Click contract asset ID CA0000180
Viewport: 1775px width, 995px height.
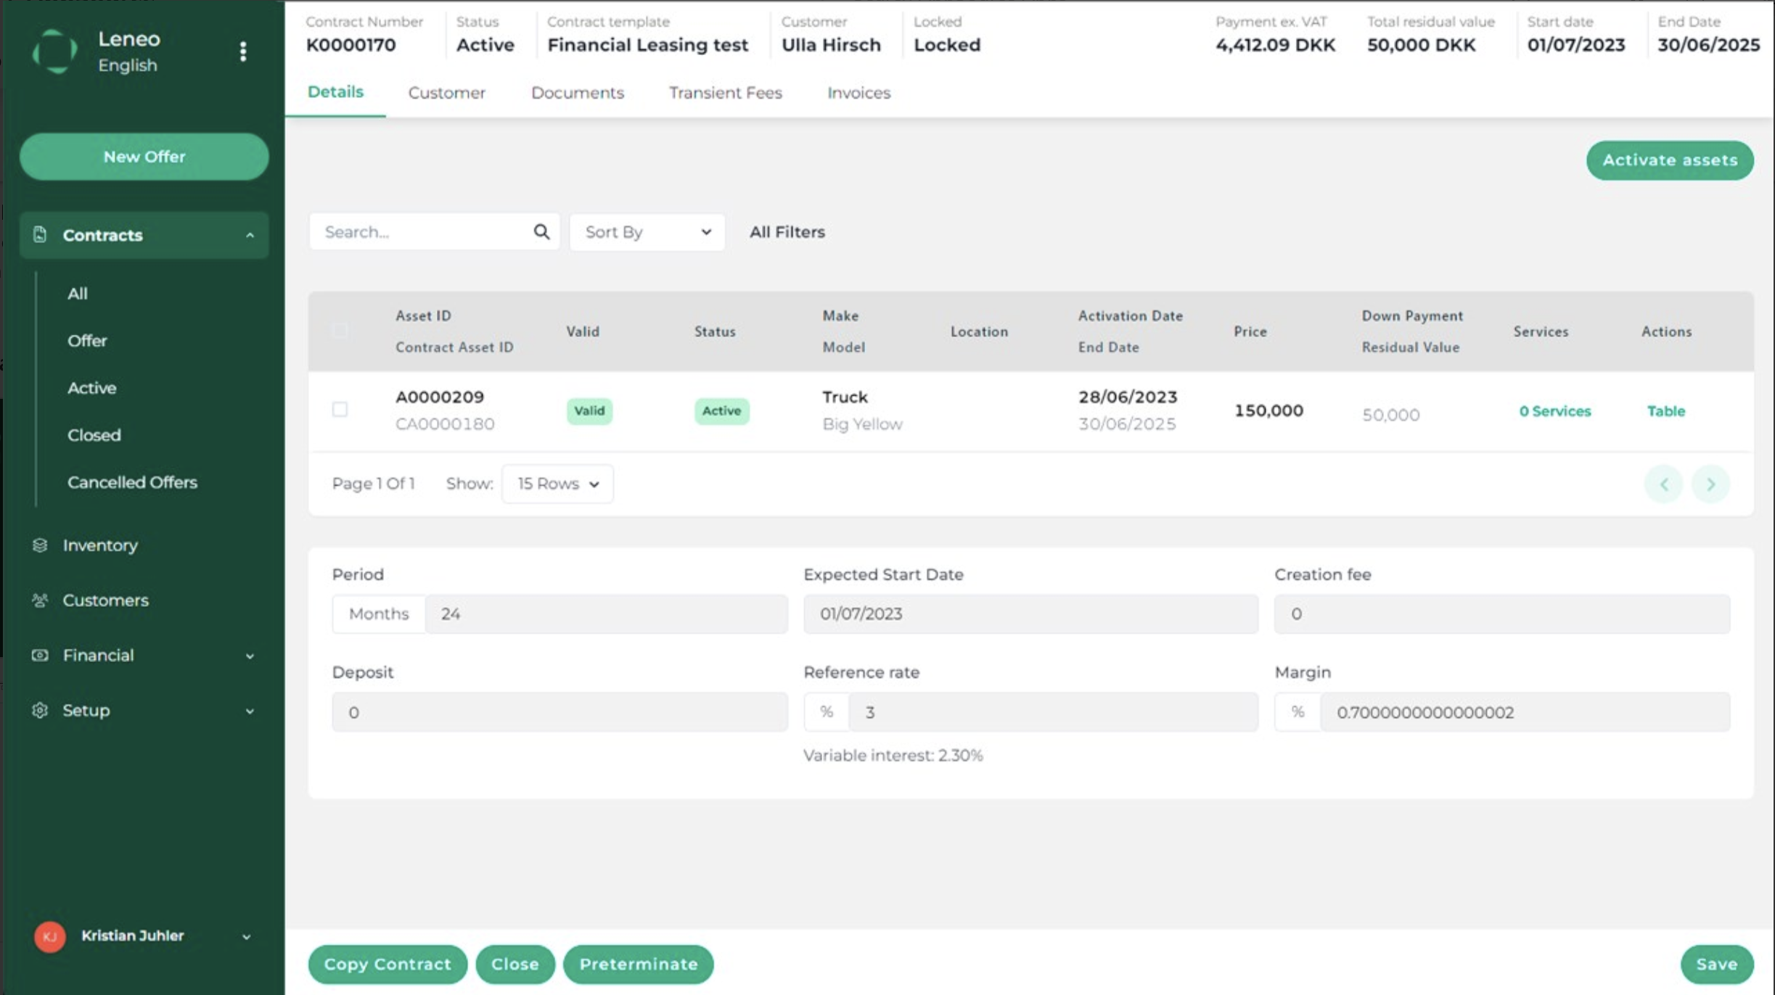[445, 424]
